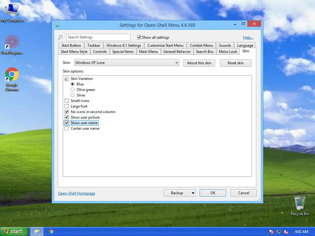The image size is (315, 236).
Task: Uncheck No icons in second column
Action: pos(67,112)
